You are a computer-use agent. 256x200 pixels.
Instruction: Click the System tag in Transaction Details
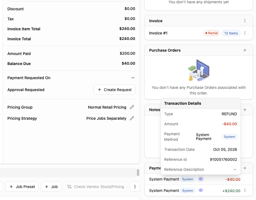click(x=230, y=137)
